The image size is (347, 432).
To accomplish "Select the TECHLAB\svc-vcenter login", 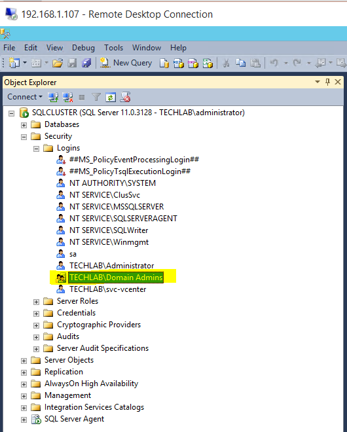I will (108, 289).
